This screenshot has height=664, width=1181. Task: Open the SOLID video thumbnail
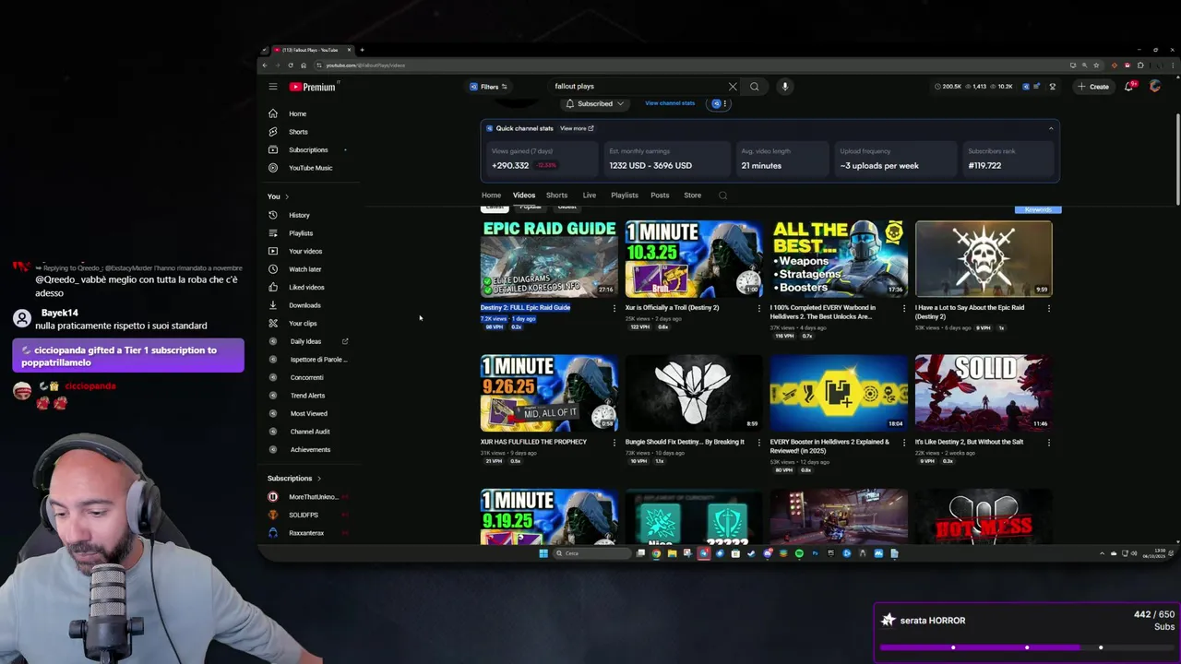984,393
